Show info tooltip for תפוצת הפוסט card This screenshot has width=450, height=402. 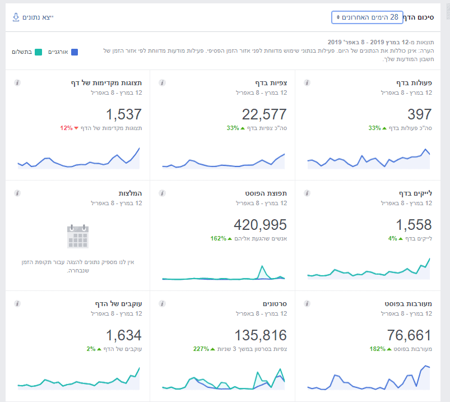tap(162, 193)
